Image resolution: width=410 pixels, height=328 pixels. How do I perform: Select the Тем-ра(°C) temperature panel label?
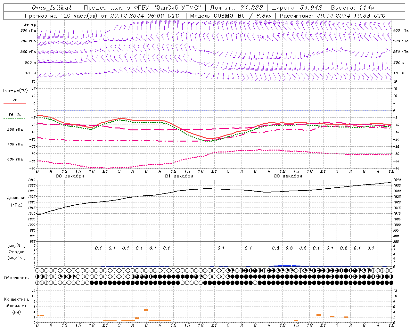click(15, 91)
